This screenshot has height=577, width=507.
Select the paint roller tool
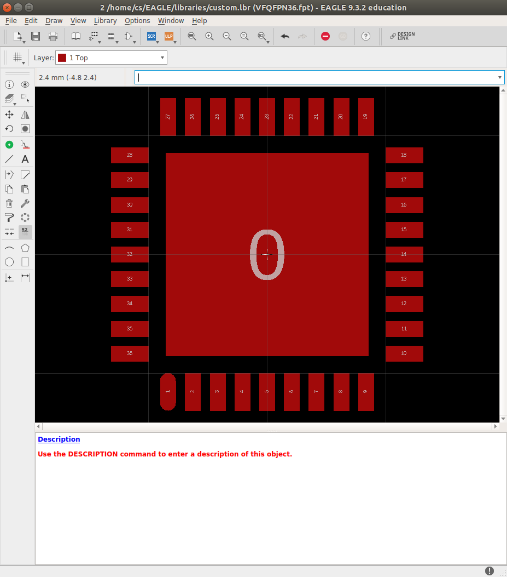pyautogui.click(x=9, y=218)
